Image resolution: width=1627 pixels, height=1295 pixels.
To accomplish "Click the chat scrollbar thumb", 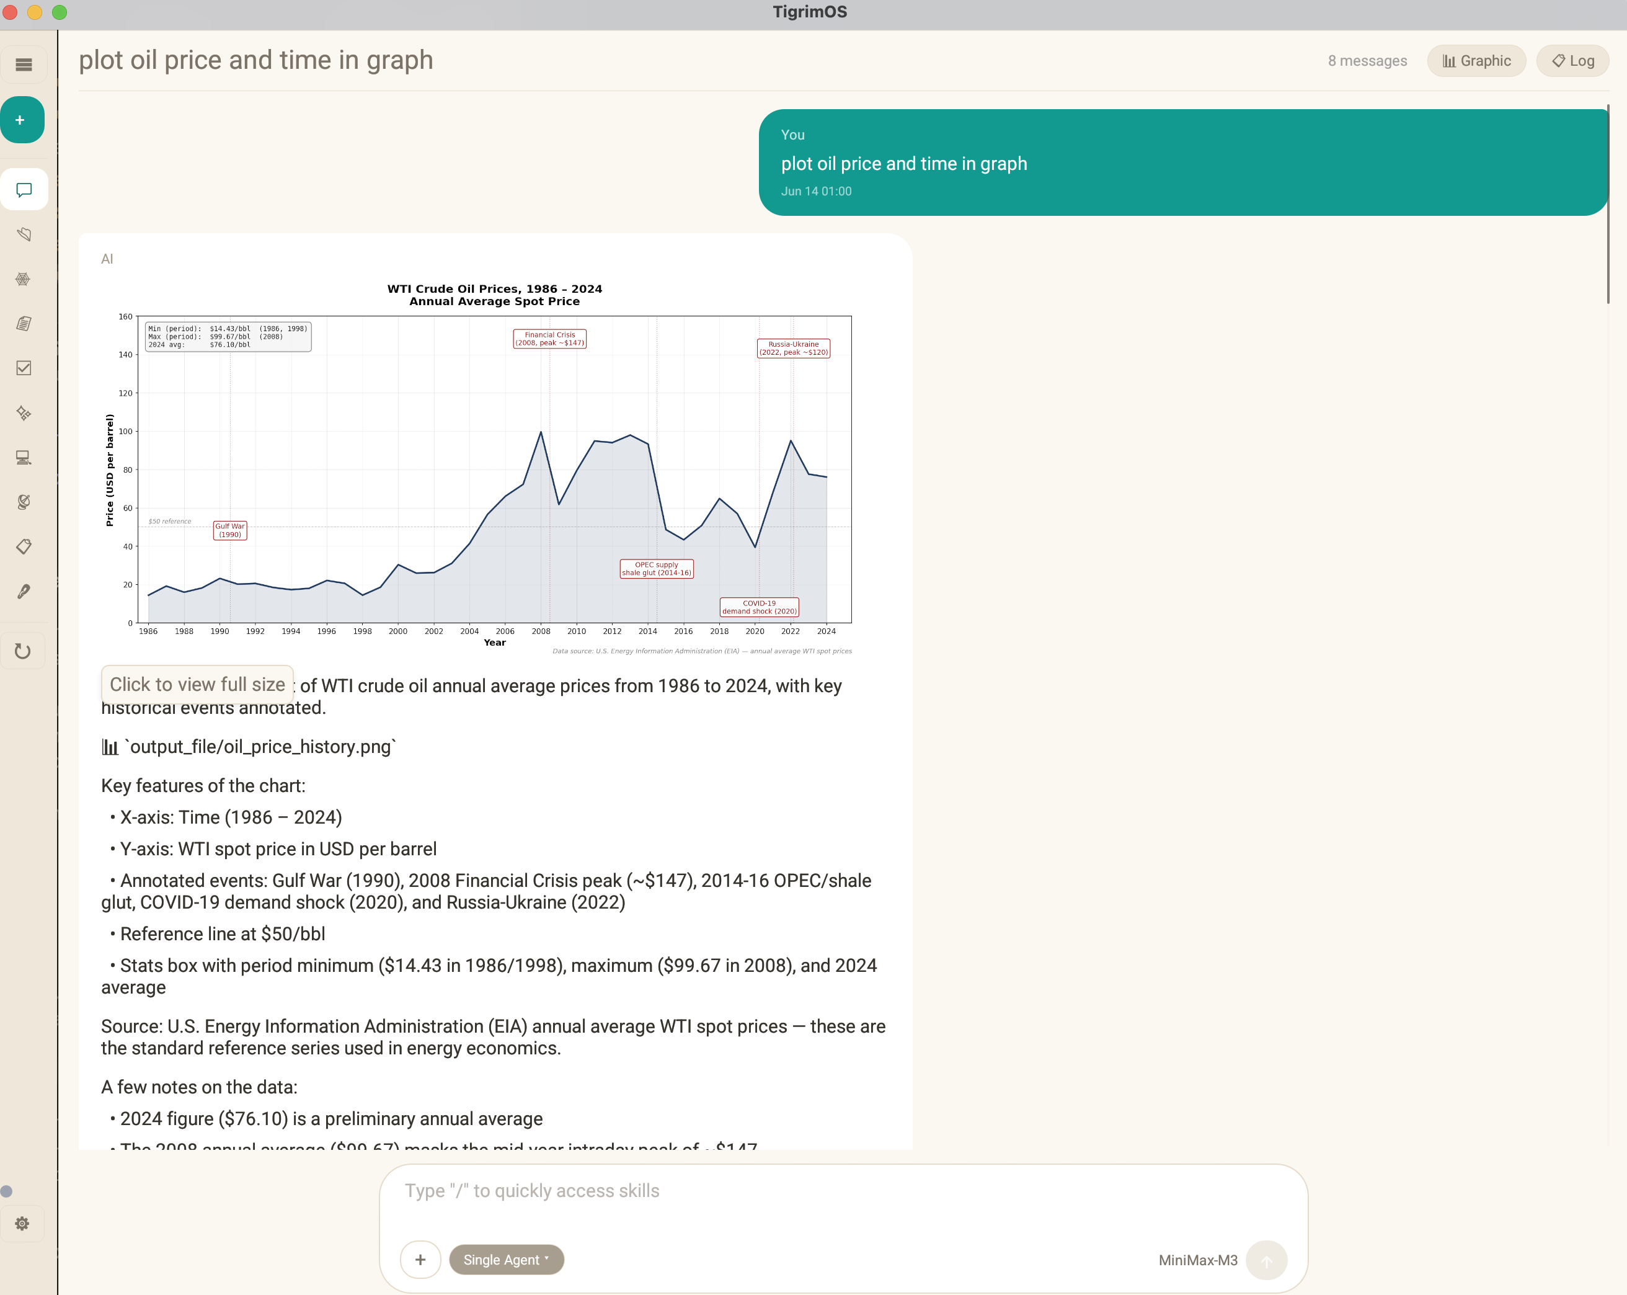I will click(x=1608, y=204).
